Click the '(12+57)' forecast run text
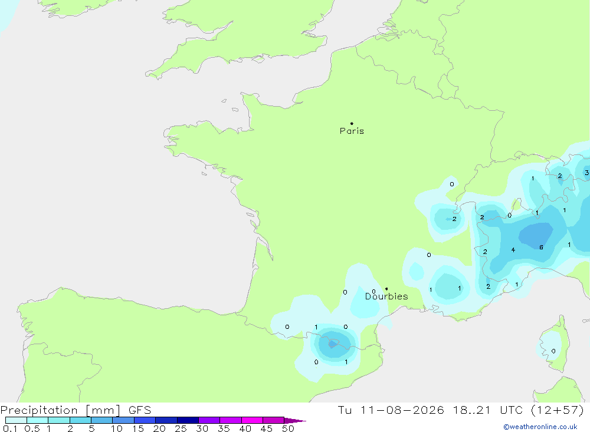The width and height of the screenshot is (590, 432). point(558,410)
